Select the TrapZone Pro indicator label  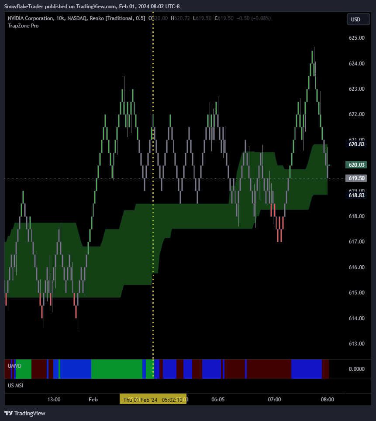point(23,26)
